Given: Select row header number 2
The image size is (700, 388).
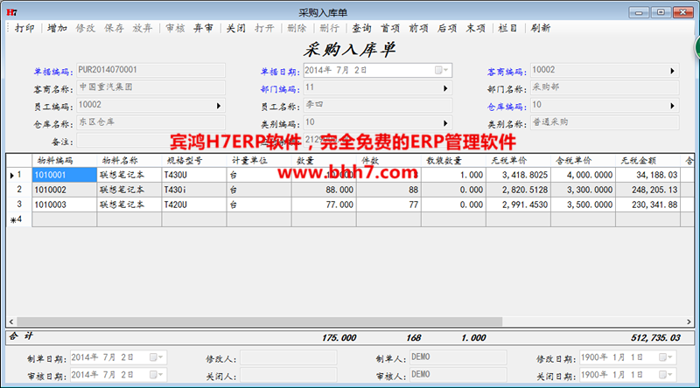Looking at the screenshot, I should tap(18, 190).
